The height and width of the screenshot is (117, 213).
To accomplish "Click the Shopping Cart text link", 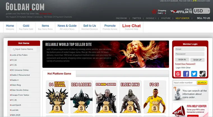I will [162, 12].
